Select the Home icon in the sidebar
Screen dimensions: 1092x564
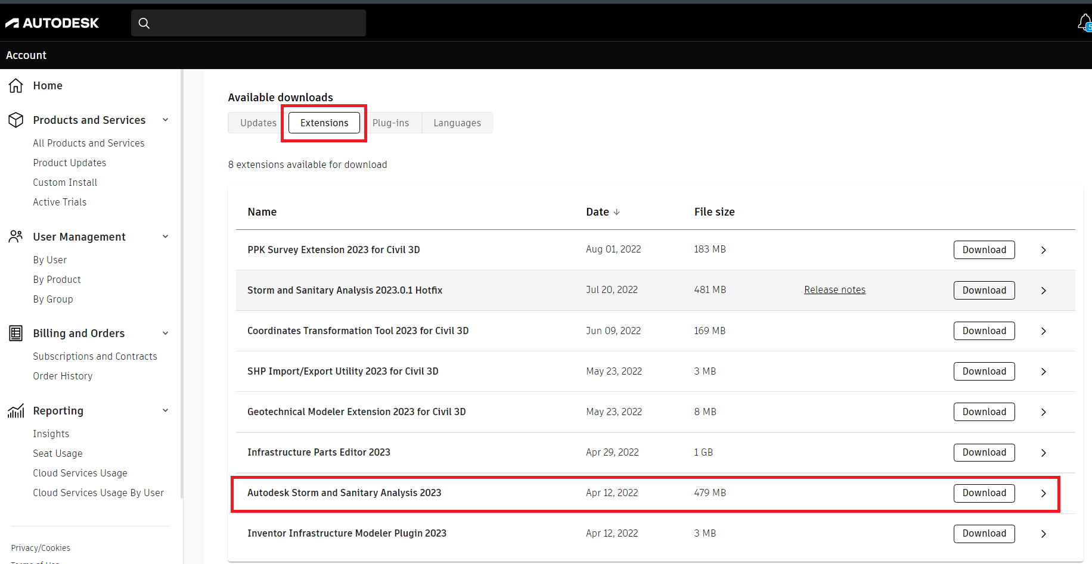[x=16, y=85]
